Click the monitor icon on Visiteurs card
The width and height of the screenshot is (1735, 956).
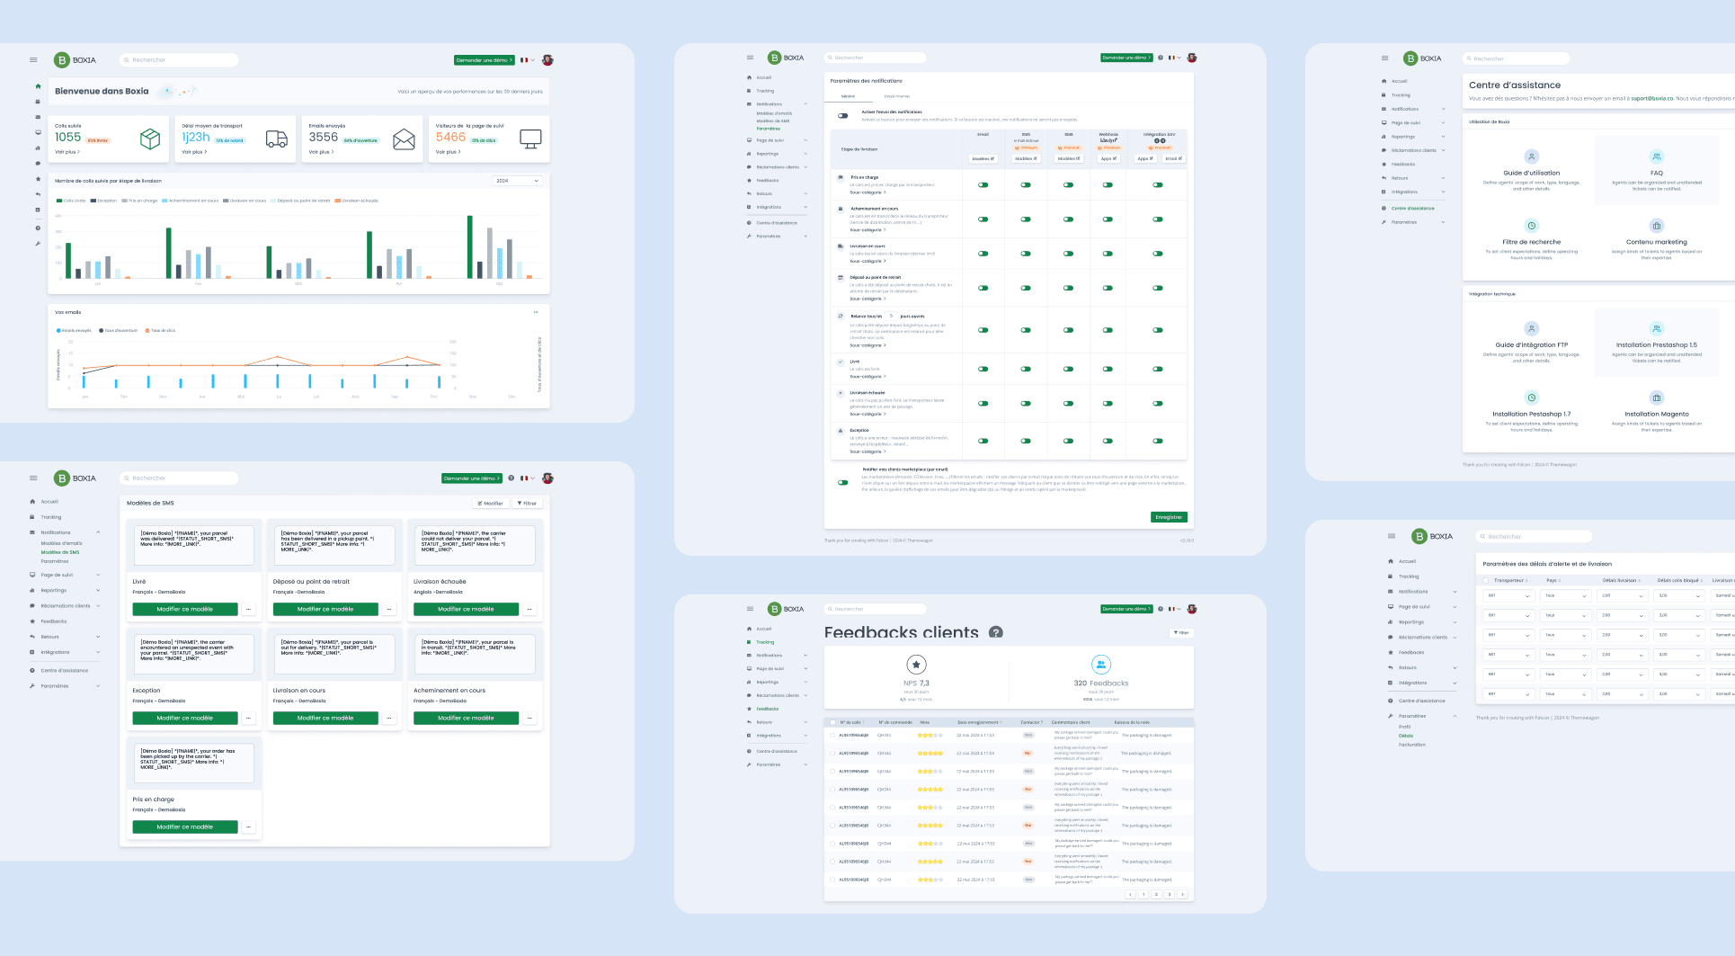click(531, 138)
